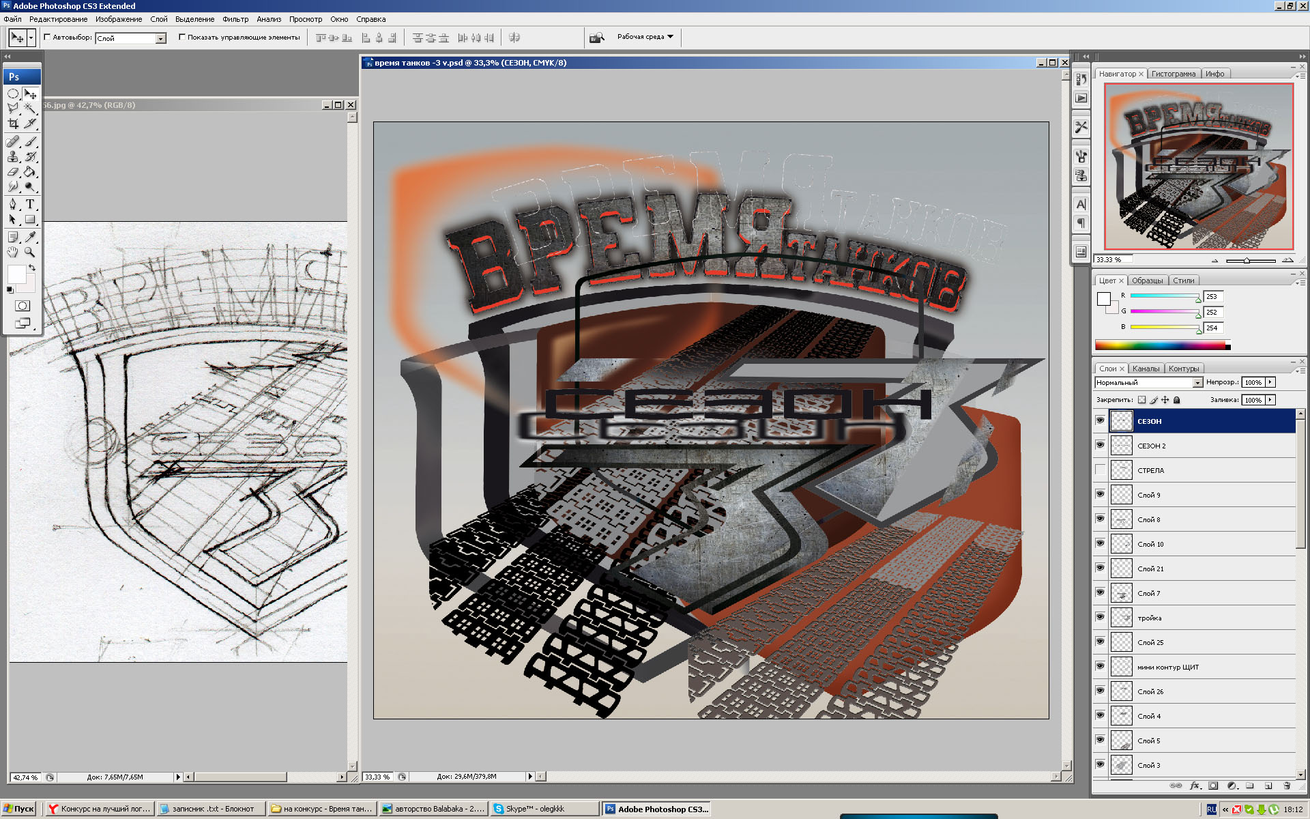Image resolution: width=1310 pixels, height=819 pixels.
Task: Click the layer style fx icon
Action: pyautogui.click(x=1195, y=786)
